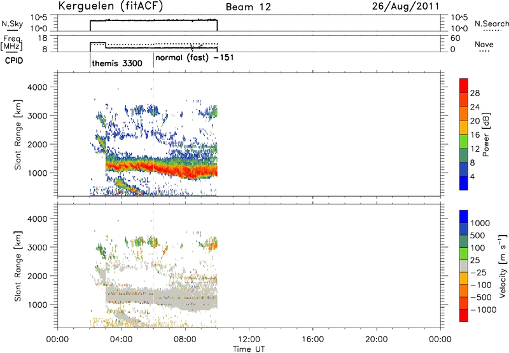Select the 'Nave' legend label
Screen dimensions: 509x353
[484, 44]
